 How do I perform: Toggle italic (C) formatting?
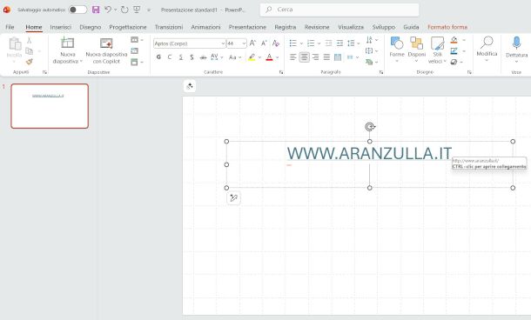[170, 57]
